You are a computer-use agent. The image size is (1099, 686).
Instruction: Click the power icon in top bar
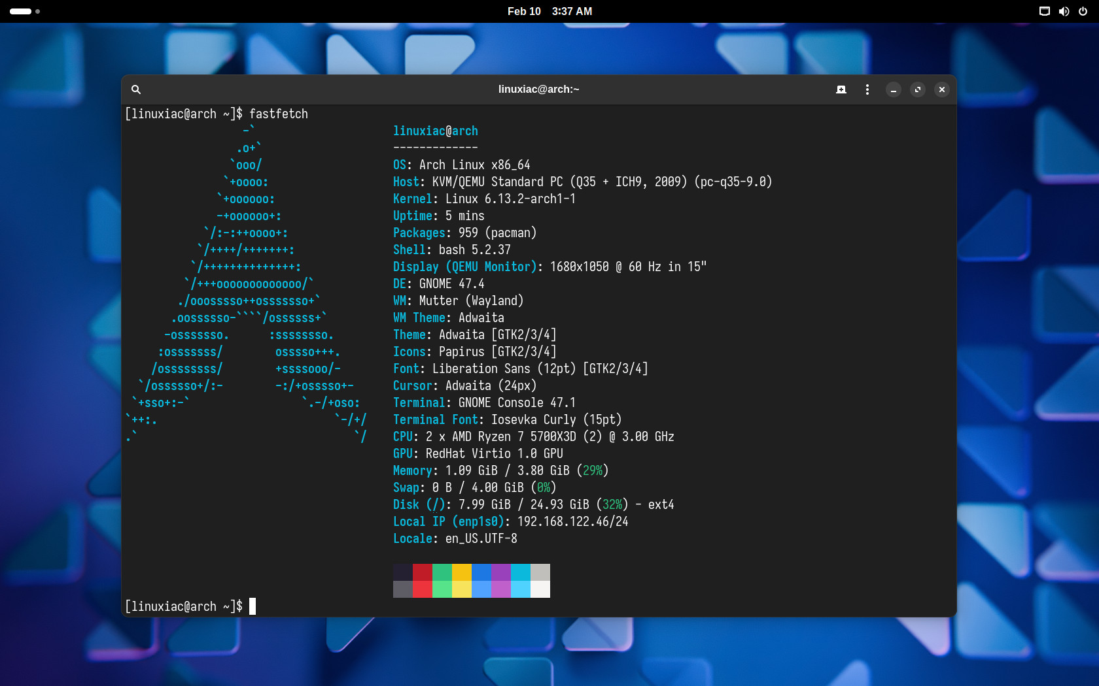pos(1083,11)
